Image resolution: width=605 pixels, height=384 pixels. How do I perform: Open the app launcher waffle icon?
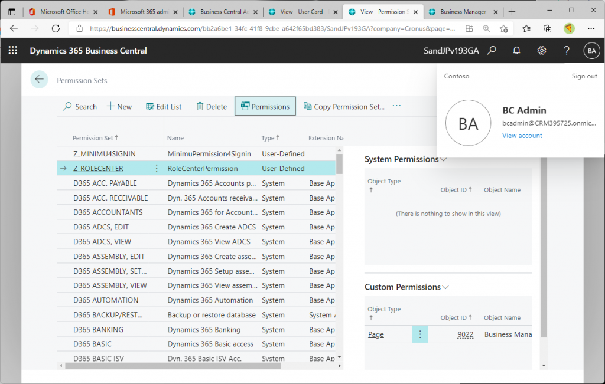[x=13, y=51]
